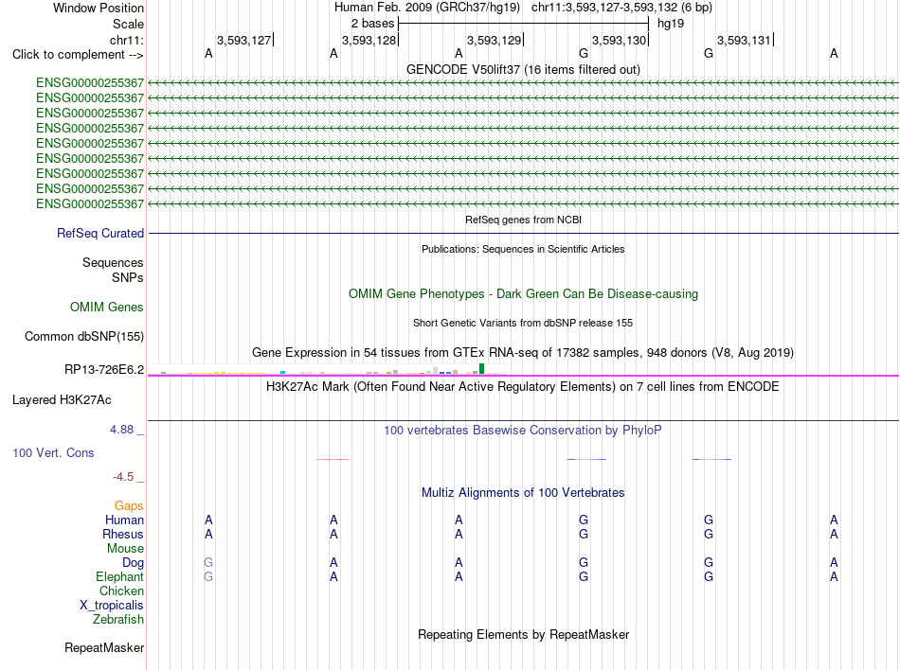Select the Dog alignment row label
The image size is (900, 670).
pos(133,563)
